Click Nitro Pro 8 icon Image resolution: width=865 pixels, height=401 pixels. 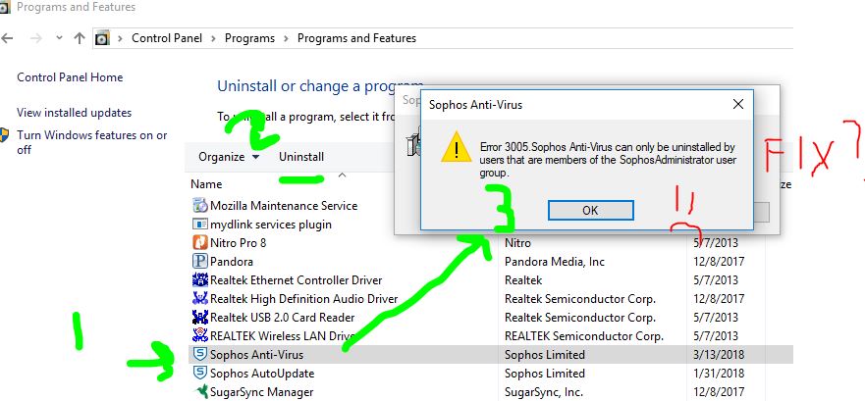click(x=199, y=242)
